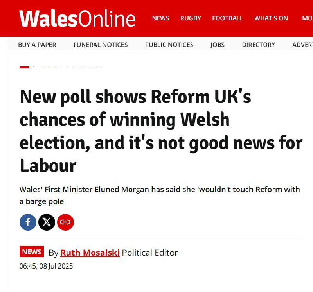Share article on X

[47, 222]
